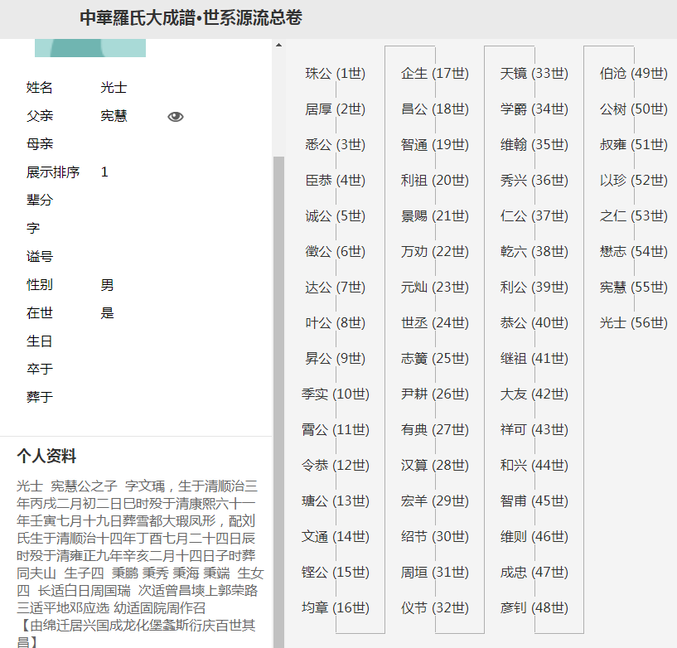Screen dimensions: 677x648
Task: Open 维则 (46世)
Action: point(534,537)
